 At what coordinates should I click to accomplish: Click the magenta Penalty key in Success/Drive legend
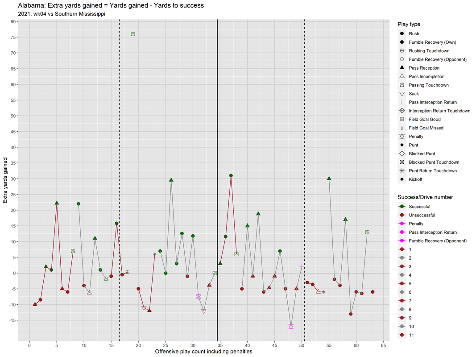click(402, 224)
